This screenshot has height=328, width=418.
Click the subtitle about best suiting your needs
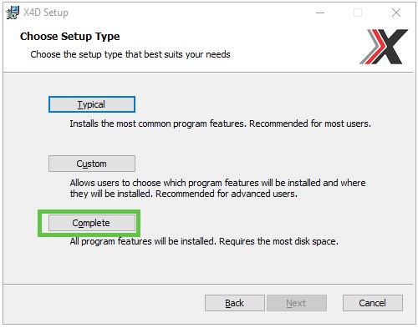coord(130,54)
